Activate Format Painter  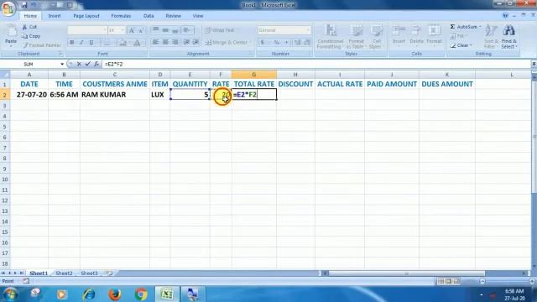pyautogui.click(x=42, y=45)
